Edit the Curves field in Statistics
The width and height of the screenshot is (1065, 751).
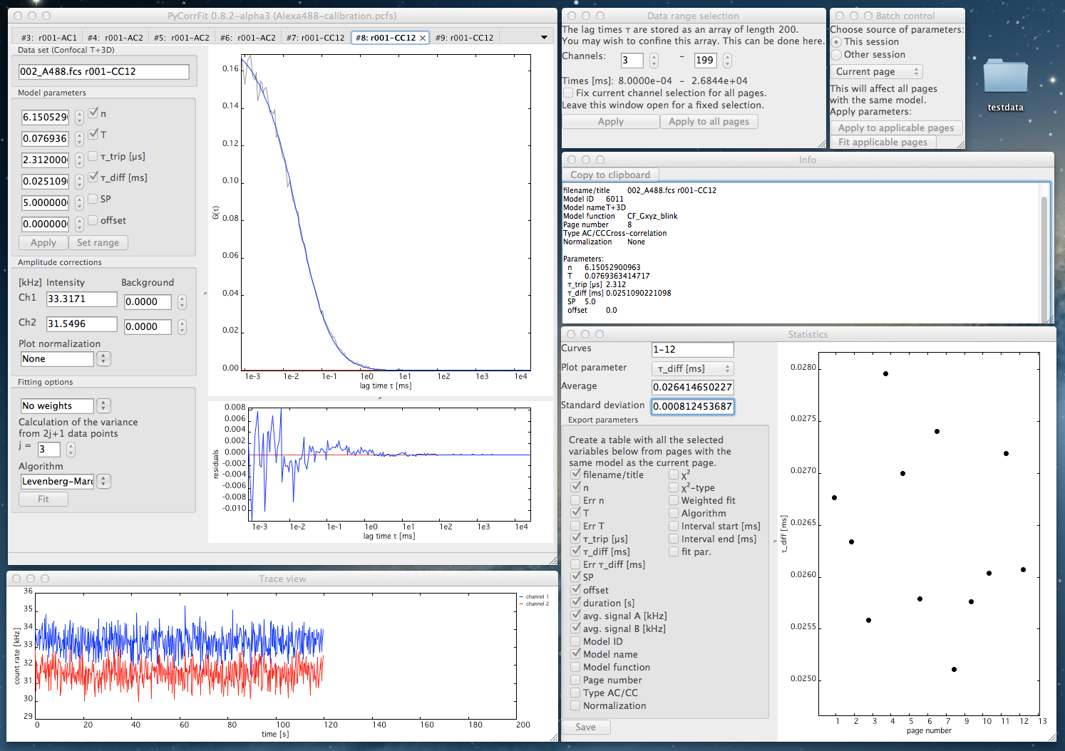(692, 349)
